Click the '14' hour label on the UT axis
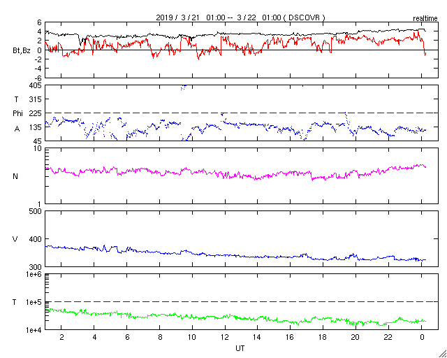The image size is (447, 358). [258, 338]
